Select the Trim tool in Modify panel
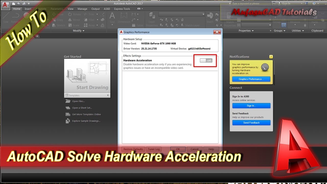Screen dimensions: 327x184 (89, 14)
